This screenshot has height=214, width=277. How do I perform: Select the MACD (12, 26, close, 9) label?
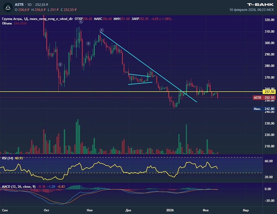pyautogui.click(x=19, y=187)
